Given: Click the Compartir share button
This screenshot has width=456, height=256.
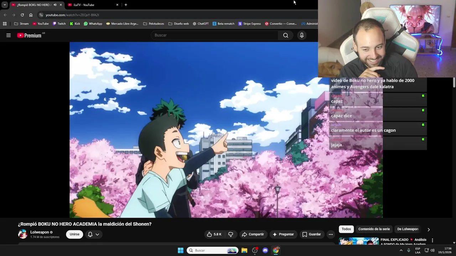Looking at the screenshot, I should 253,234.
